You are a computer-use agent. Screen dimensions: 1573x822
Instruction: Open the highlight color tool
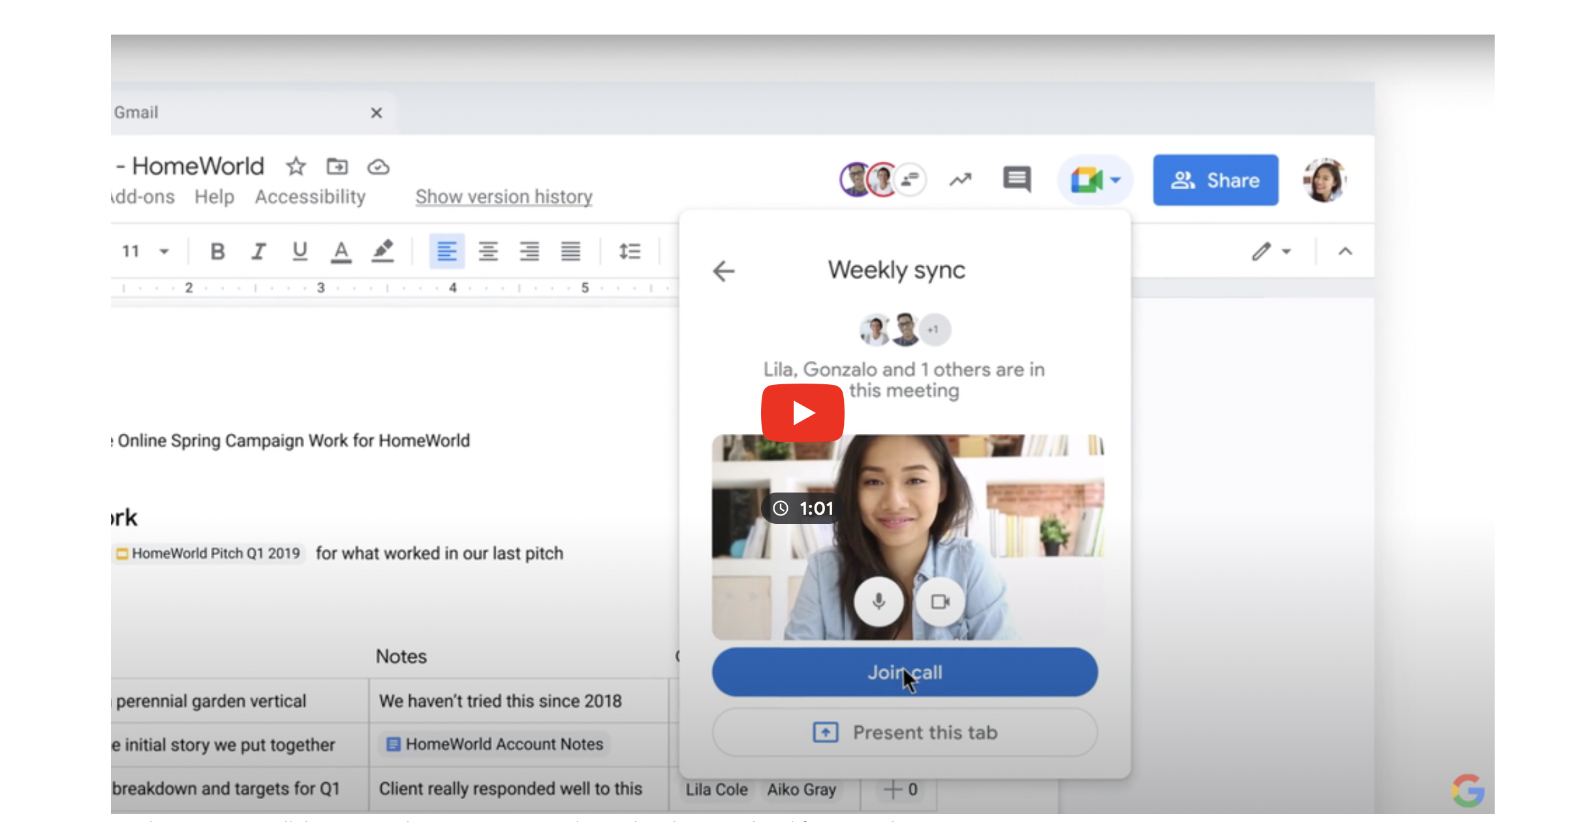(x=383, y=251)
